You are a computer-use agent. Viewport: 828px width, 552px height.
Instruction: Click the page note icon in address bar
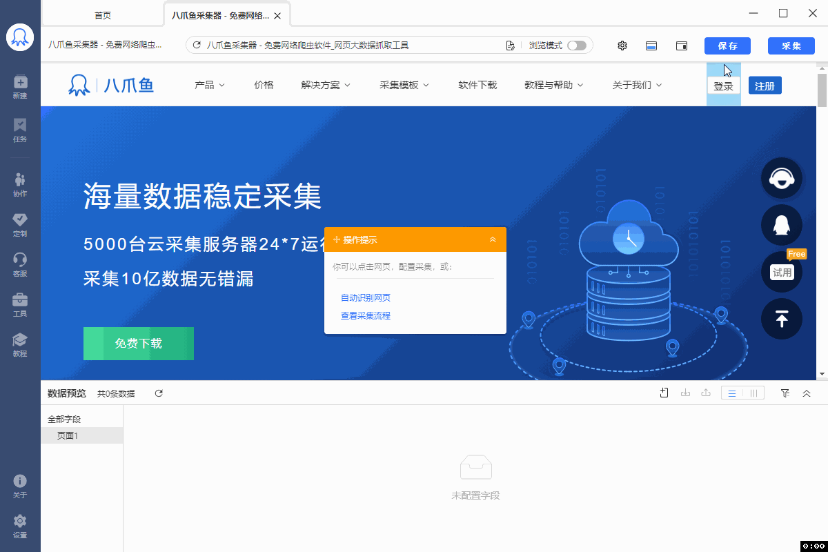click(x=510, y=46)
